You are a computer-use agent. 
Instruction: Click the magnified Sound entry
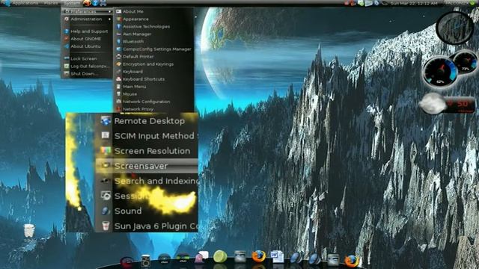[147, 211]
